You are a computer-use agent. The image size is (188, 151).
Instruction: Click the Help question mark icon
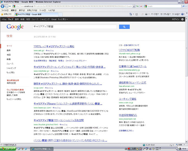pyautogui.click(x=183, y=14)
